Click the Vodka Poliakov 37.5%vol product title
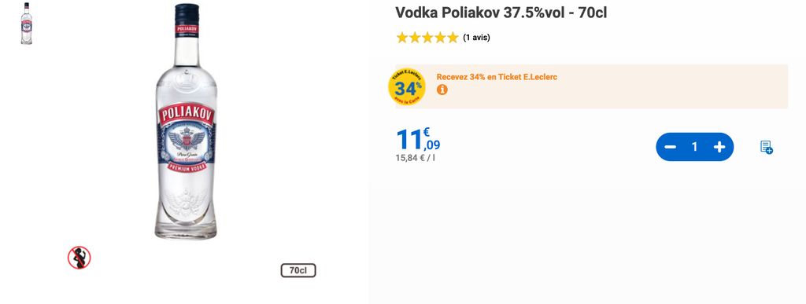This screenshot has height=304, width=806. tap(501, 13)
